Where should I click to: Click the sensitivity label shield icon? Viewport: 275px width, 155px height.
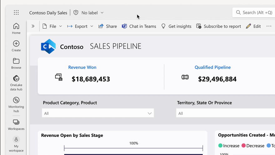click(76, 12)
